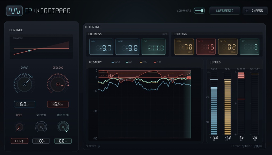
Task: Edit the Ceiling value field -6.4
Action: [58, 104]
